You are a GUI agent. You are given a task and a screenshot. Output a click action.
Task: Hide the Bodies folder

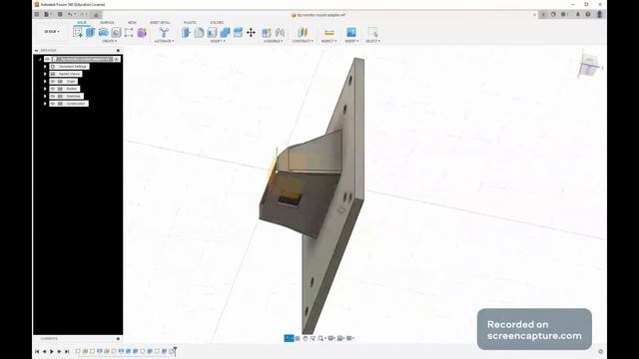pyautogui.click(x=53, y=89)
